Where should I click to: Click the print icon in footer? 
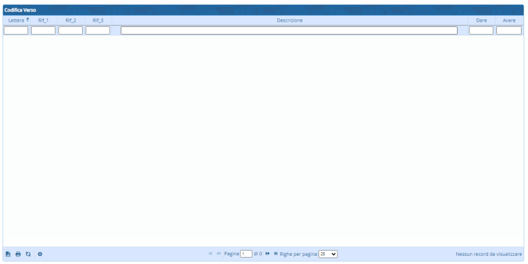pos(18,254)
